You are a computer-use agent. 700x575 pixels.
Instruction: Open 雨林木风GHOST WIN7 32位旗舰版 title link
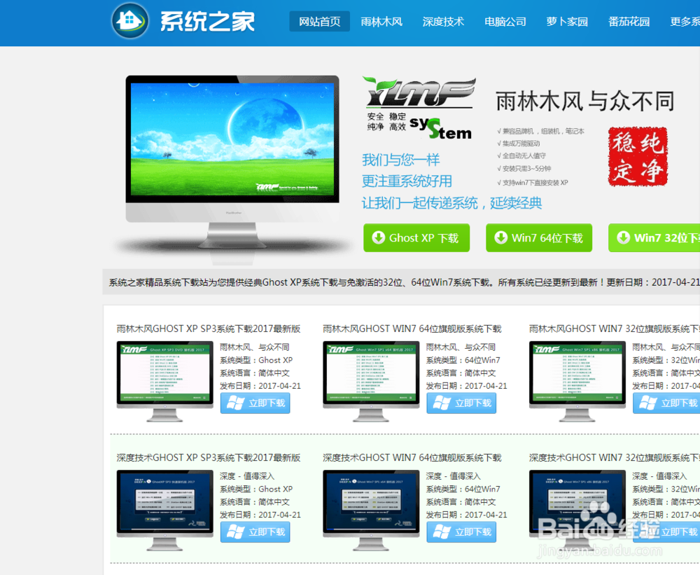click(x=615, y=329)
